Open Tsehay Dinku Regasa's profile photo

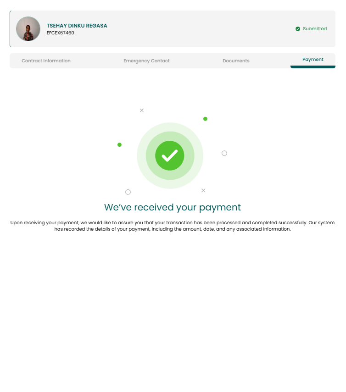[28, 29]
